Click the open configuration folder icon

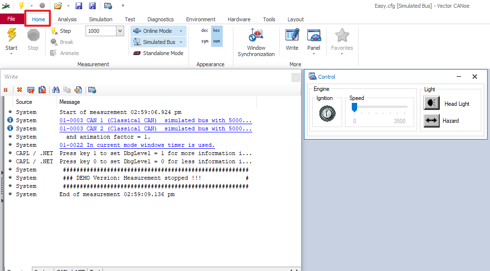pyautogui.click(x=58, y=6)
